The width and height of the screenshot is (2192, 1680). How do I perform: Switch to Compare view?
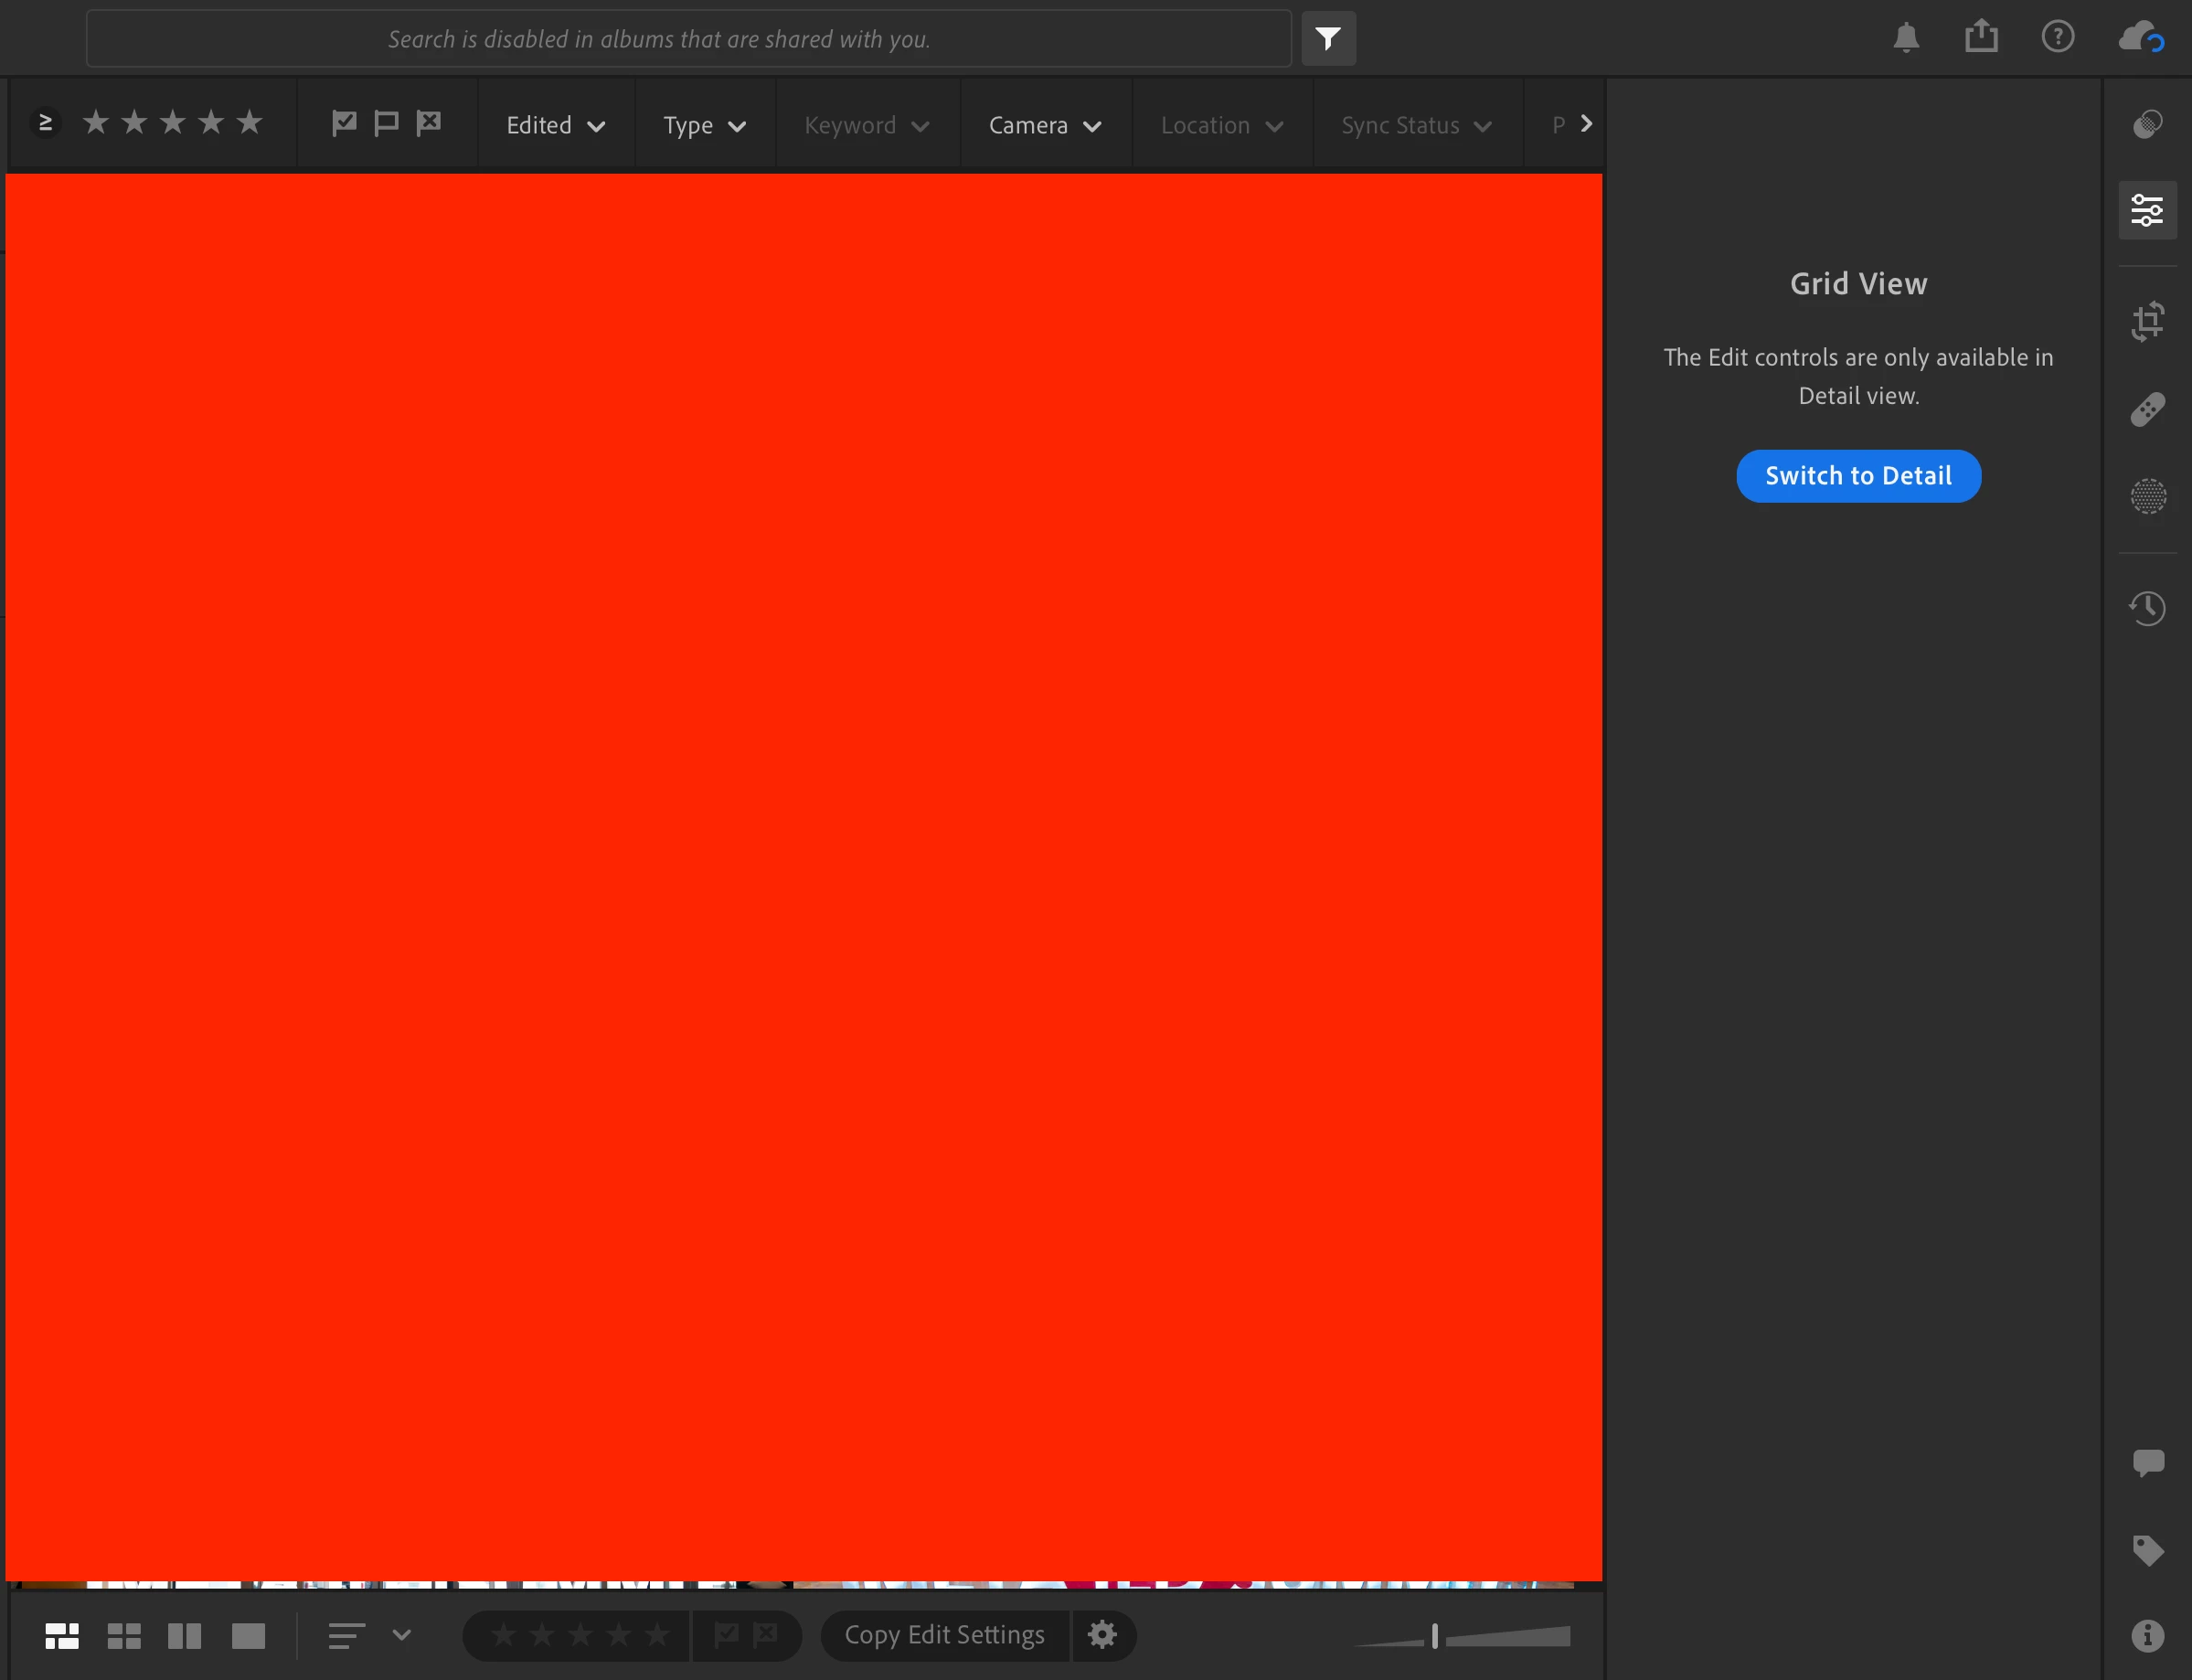click(x=185, y=1636)
